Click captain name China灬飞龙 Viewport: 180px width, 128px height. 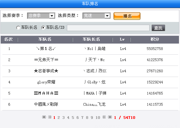pos(94,104)
